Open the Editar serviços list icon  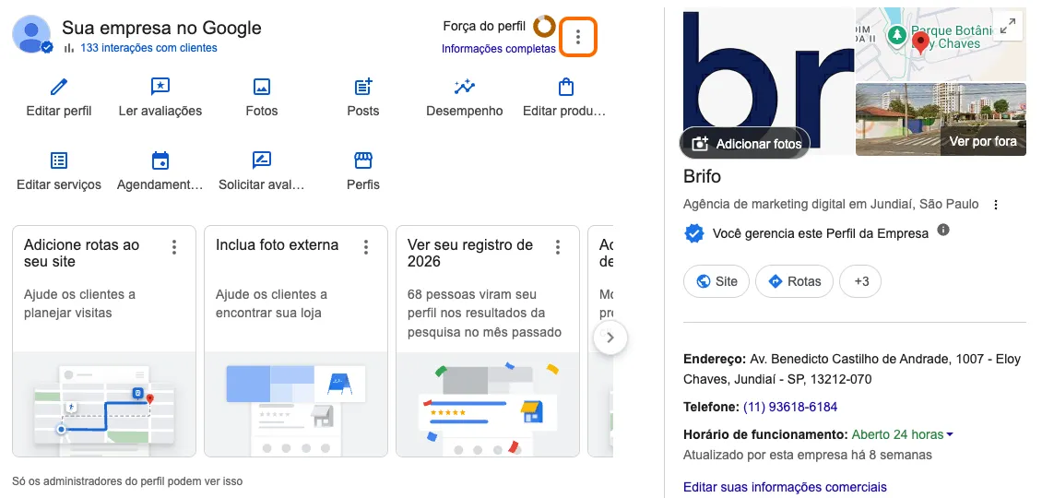pos(59,160)
